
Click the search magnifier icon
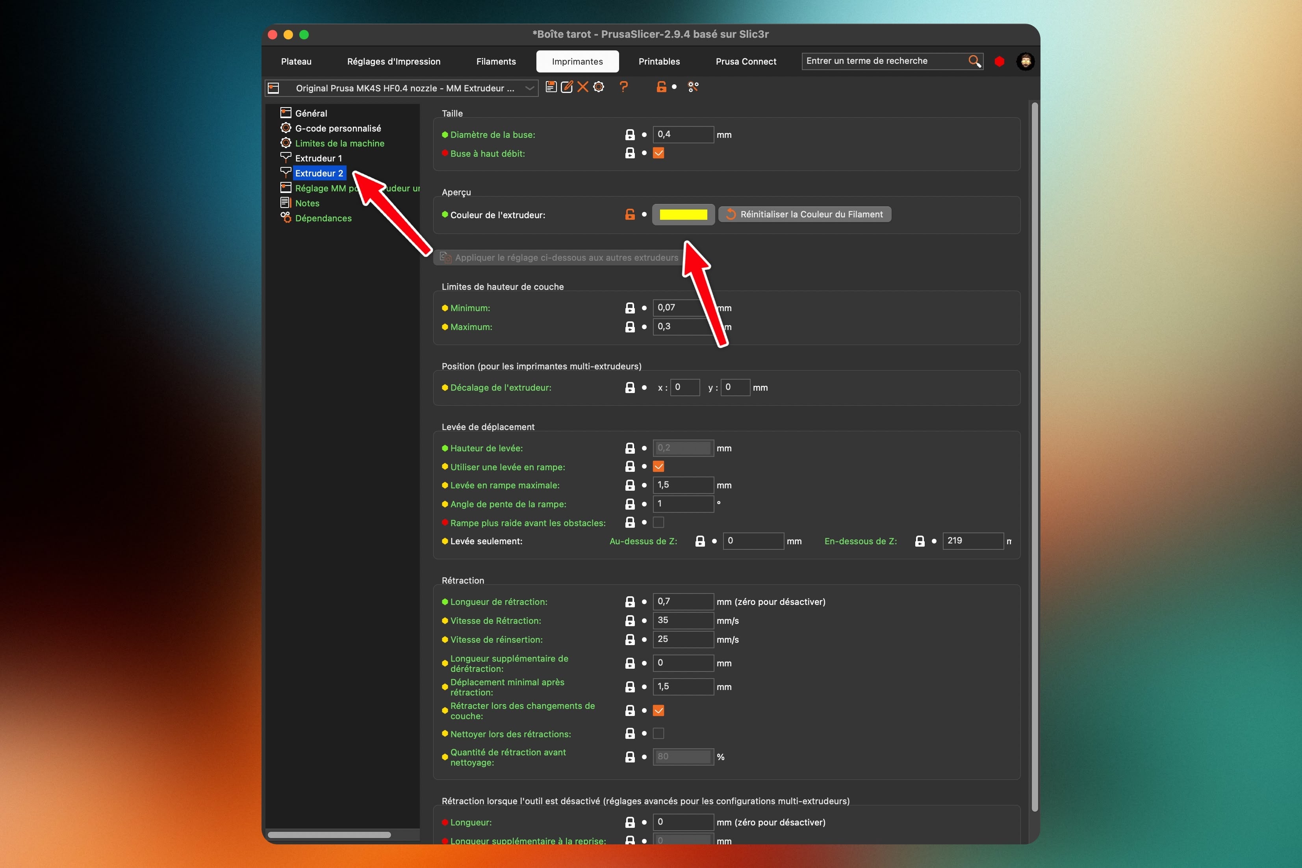974,61
